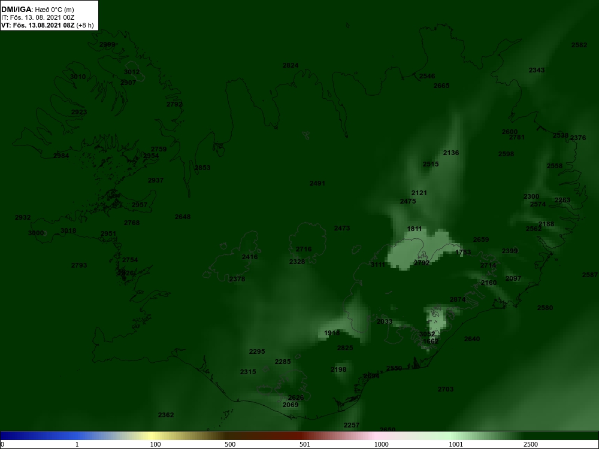Click the map value 2932
This screenshot has width=599, height=449.
23,217
